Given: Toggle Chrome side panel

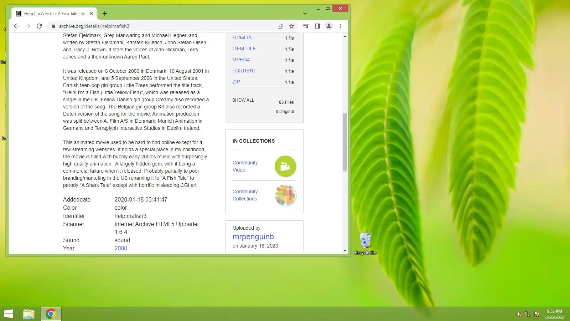Looking at the screenshot, I should 317,26.
